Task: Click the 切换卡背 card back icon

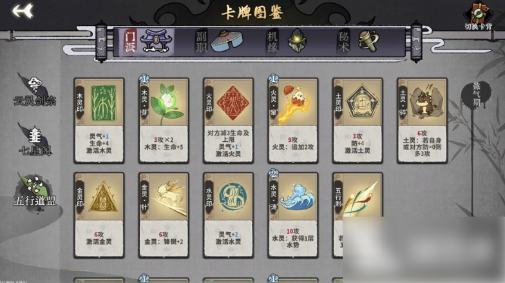Action: 478,15
